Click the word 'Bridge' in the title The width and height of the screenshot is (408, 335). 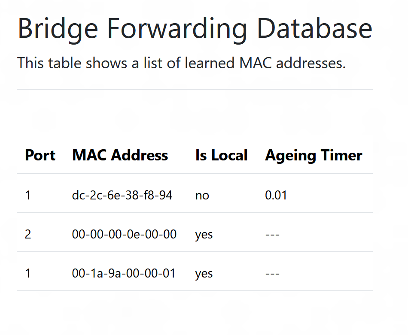click(x=58, y=30)
